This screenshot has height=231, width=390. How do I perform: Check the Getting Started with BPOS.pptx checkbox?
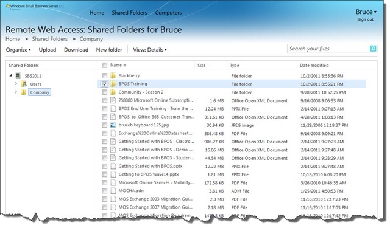coord(104,166)
